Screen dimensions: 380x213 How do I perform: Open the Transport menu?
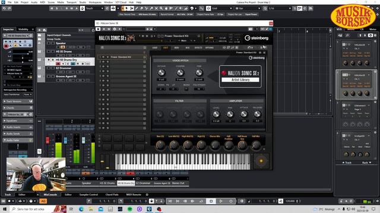pos(71,2)
